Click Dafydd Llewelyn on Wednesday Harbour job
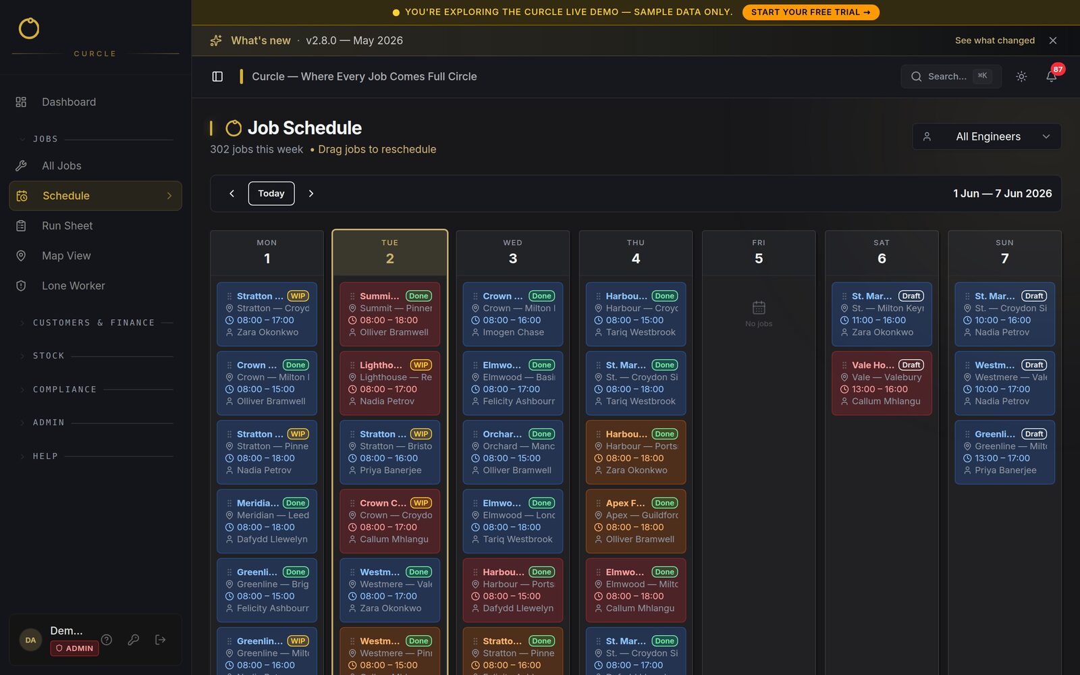Screen dimensions: 1080x675 coord(518,608)
